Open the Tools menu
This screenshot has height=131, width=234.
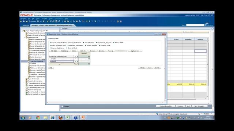pyautogui.click(x=51, y=19)
